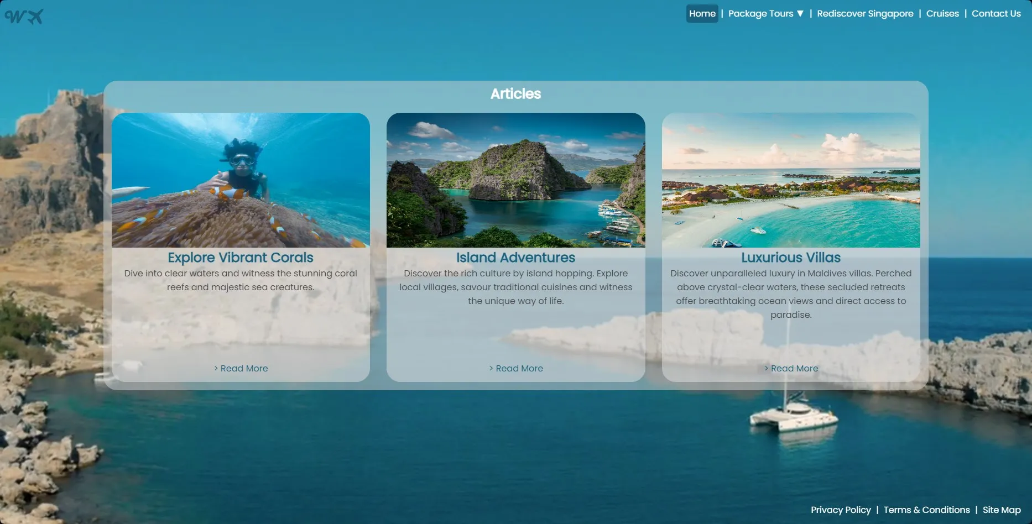Open the Cruises page
Image resolution: width=1032 pixels, height=524 pixels.
click(x=942, y=14)
